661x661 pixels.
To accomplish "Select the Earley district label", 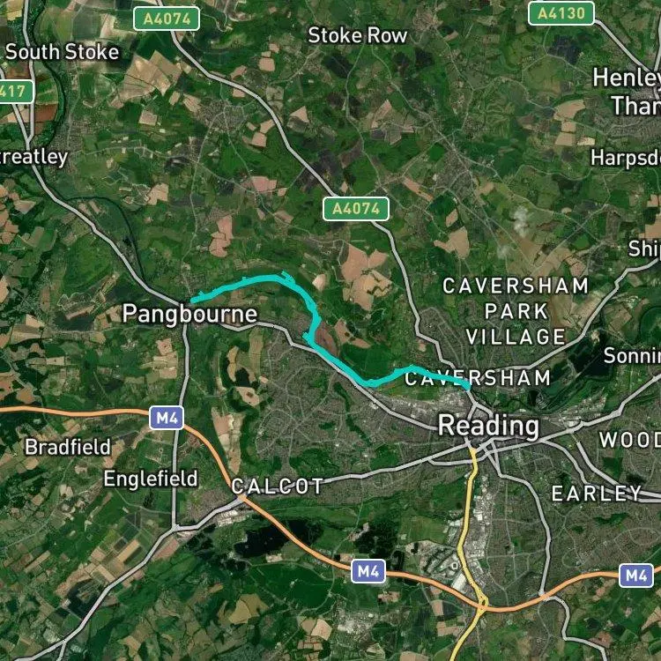I will (597, 494).
